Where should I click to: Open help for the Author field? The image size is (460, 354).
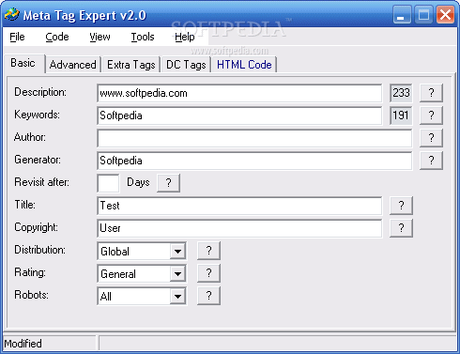tap(431, 138)
